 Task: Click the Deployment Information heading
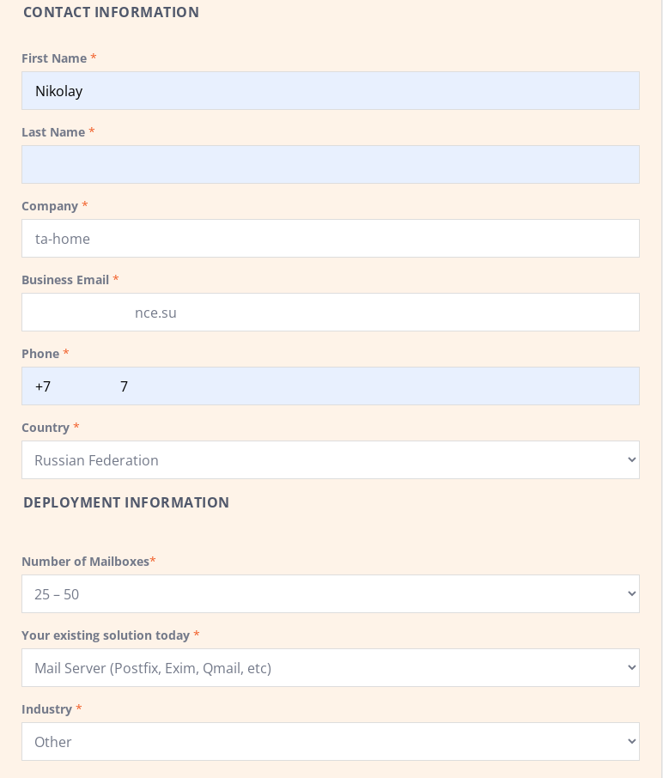[126, 502]
